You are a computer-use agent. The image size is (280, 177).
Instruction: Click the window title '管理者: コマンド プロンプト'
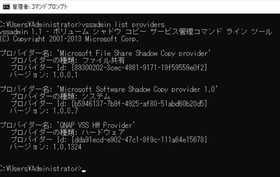point(40,7)
